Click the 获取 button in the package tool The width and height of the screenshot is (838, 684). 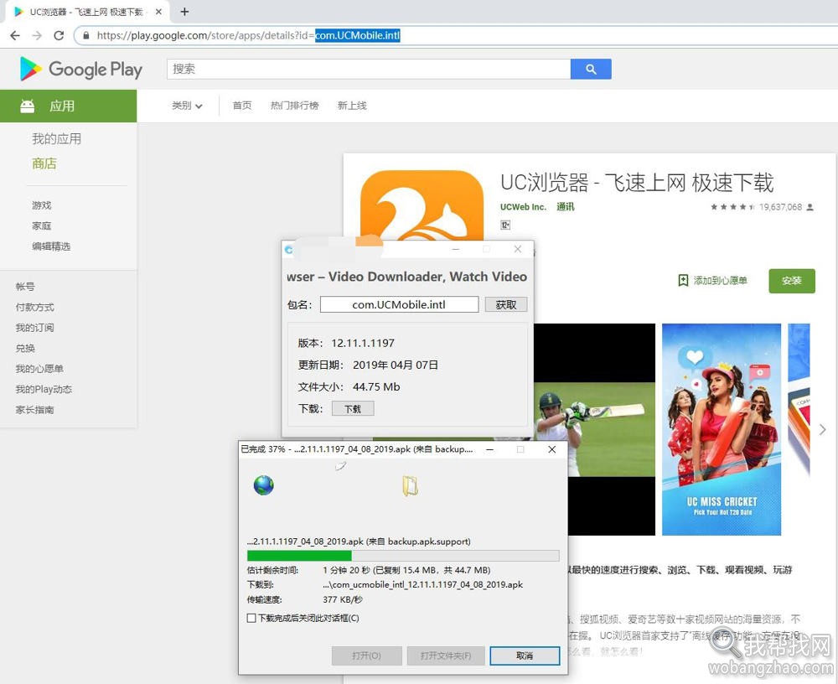coord(505,304)
